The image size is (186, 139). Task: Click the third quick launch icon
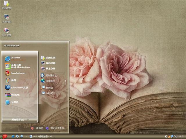pyautogui.click(x=22, y=136)
